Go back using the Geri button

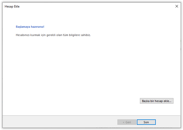[x=127, y=122]
